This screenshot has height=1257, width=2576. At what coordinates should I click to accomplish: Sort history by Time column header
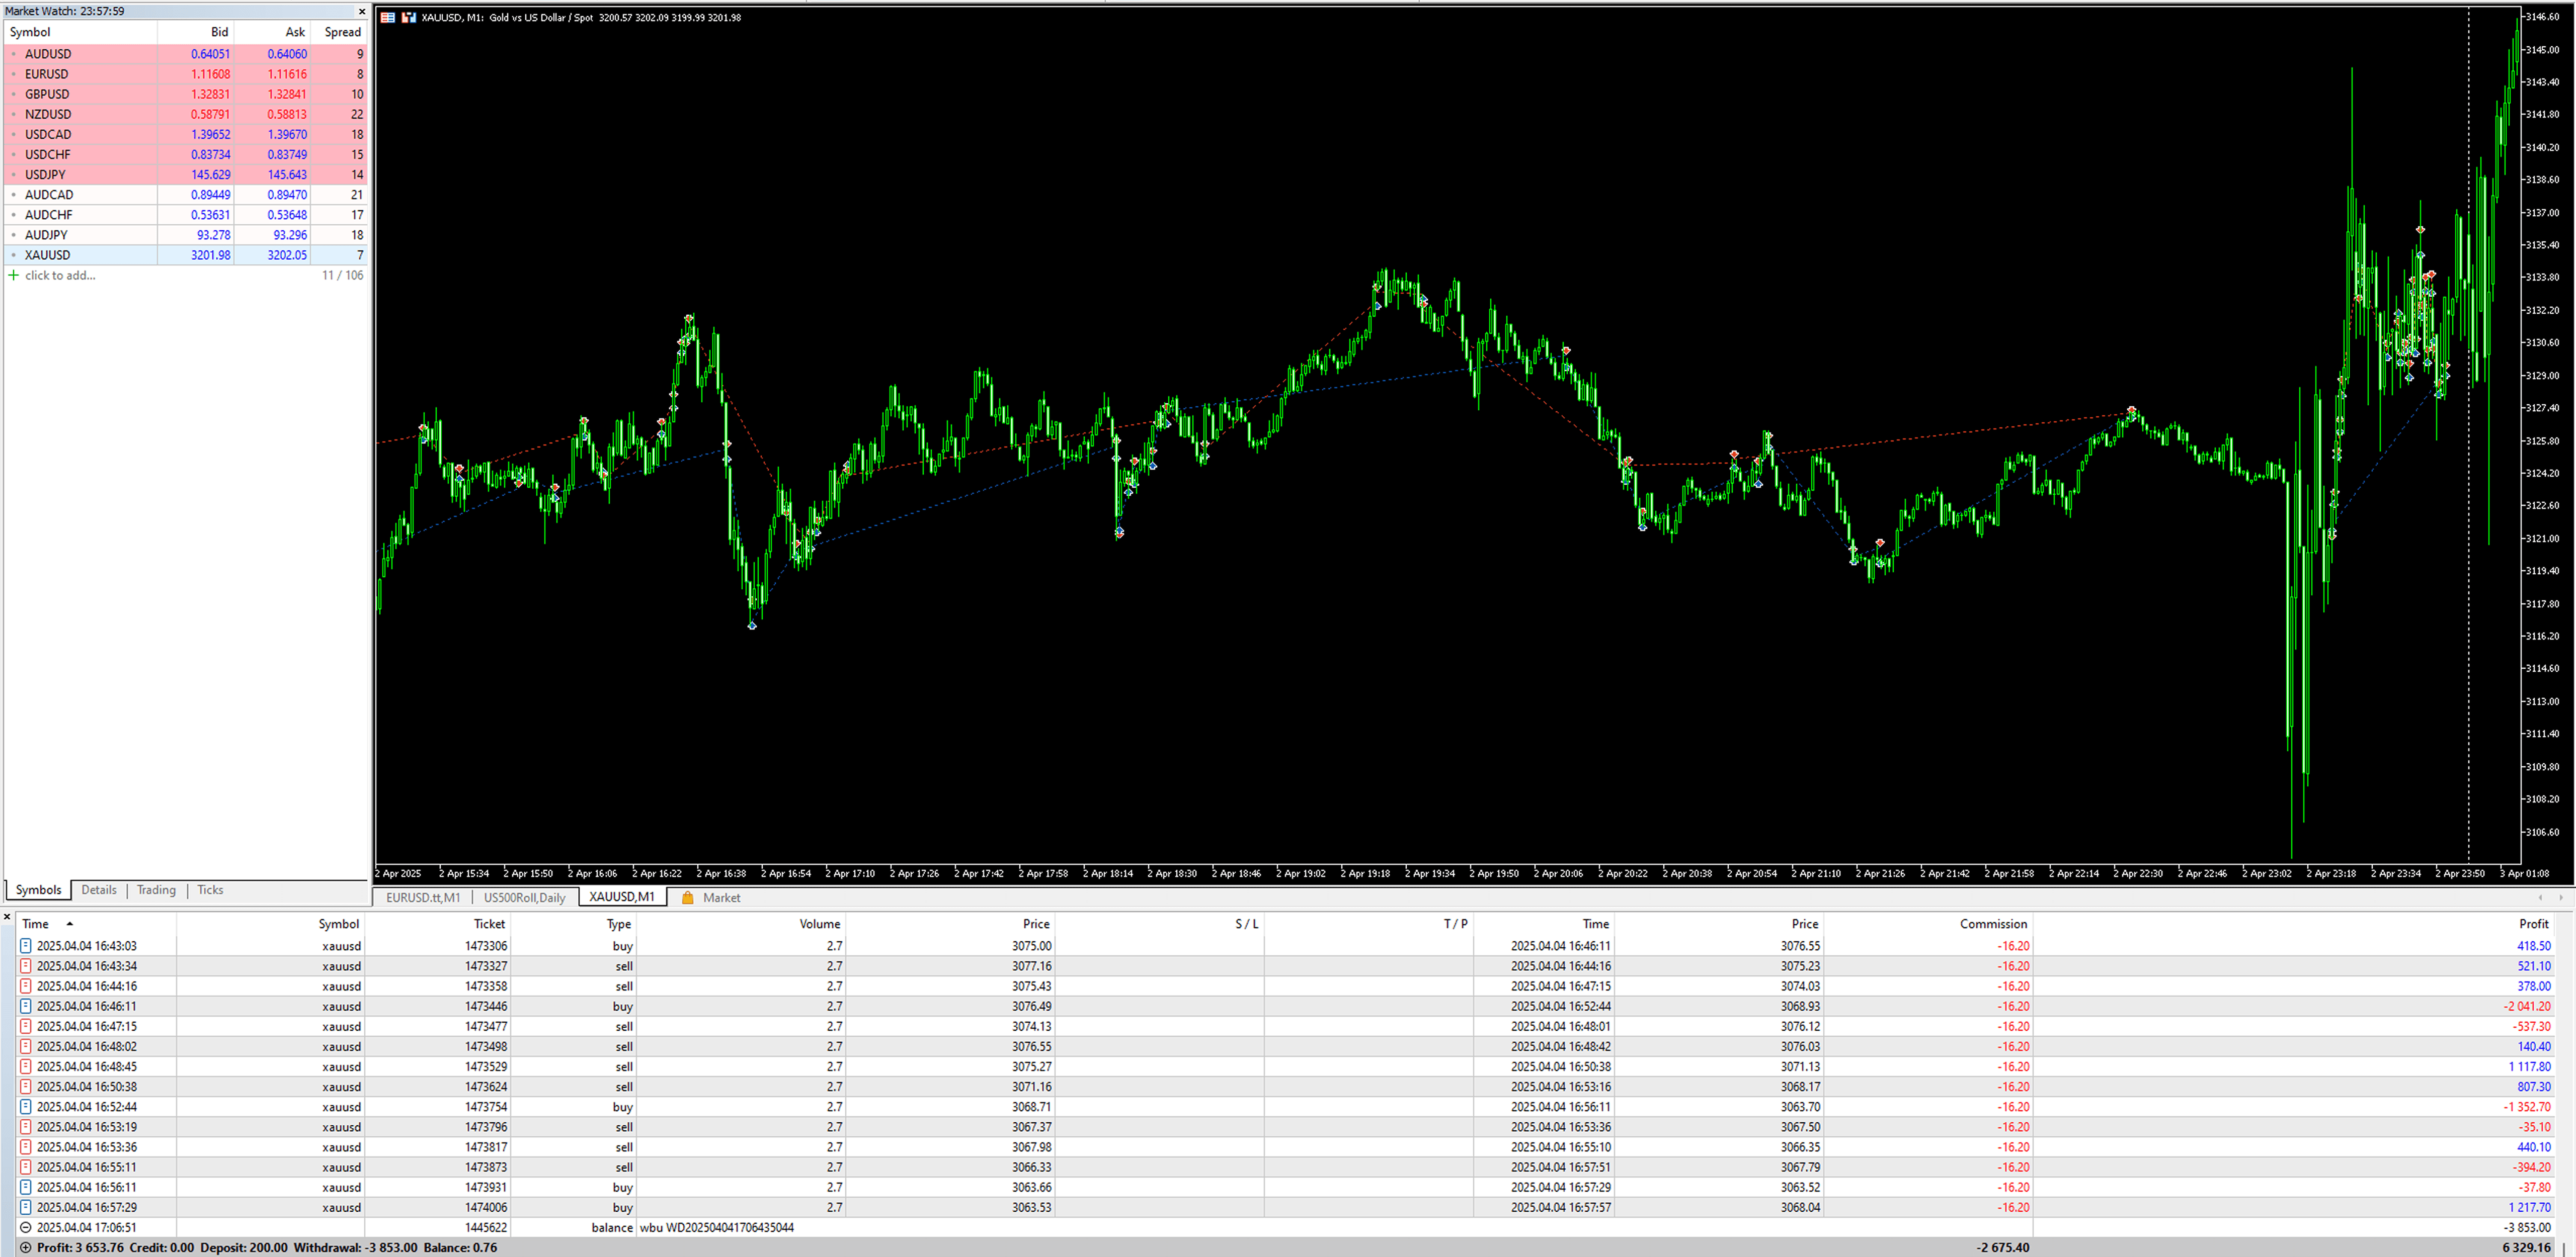[x=36, y=923]
